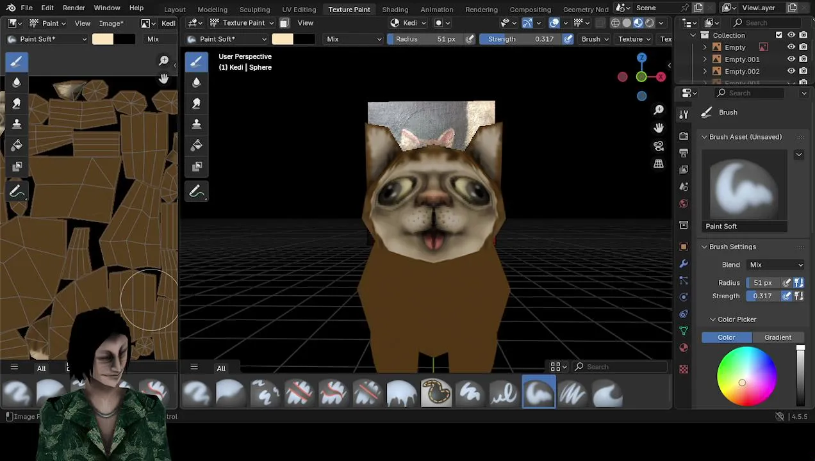Select the Color button in Color Picker
The width and height of the screenshot is (815, 461).
coord(727,337)
